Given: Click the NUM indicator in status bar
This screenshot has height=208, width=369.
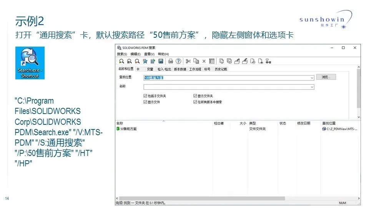Looking at the screenshot, I should click(342, 203).
